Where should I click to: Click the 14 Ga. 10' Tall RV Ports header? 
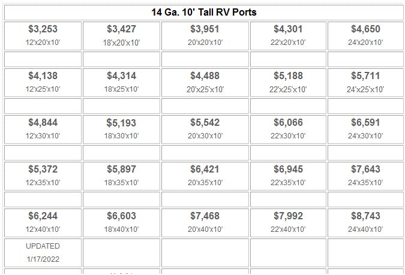point(204,13)
